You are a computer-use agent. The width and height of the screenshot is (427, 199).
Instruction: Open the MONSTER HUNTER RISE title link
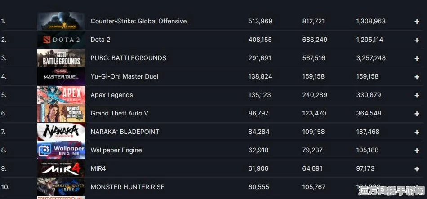click(128, 187)
